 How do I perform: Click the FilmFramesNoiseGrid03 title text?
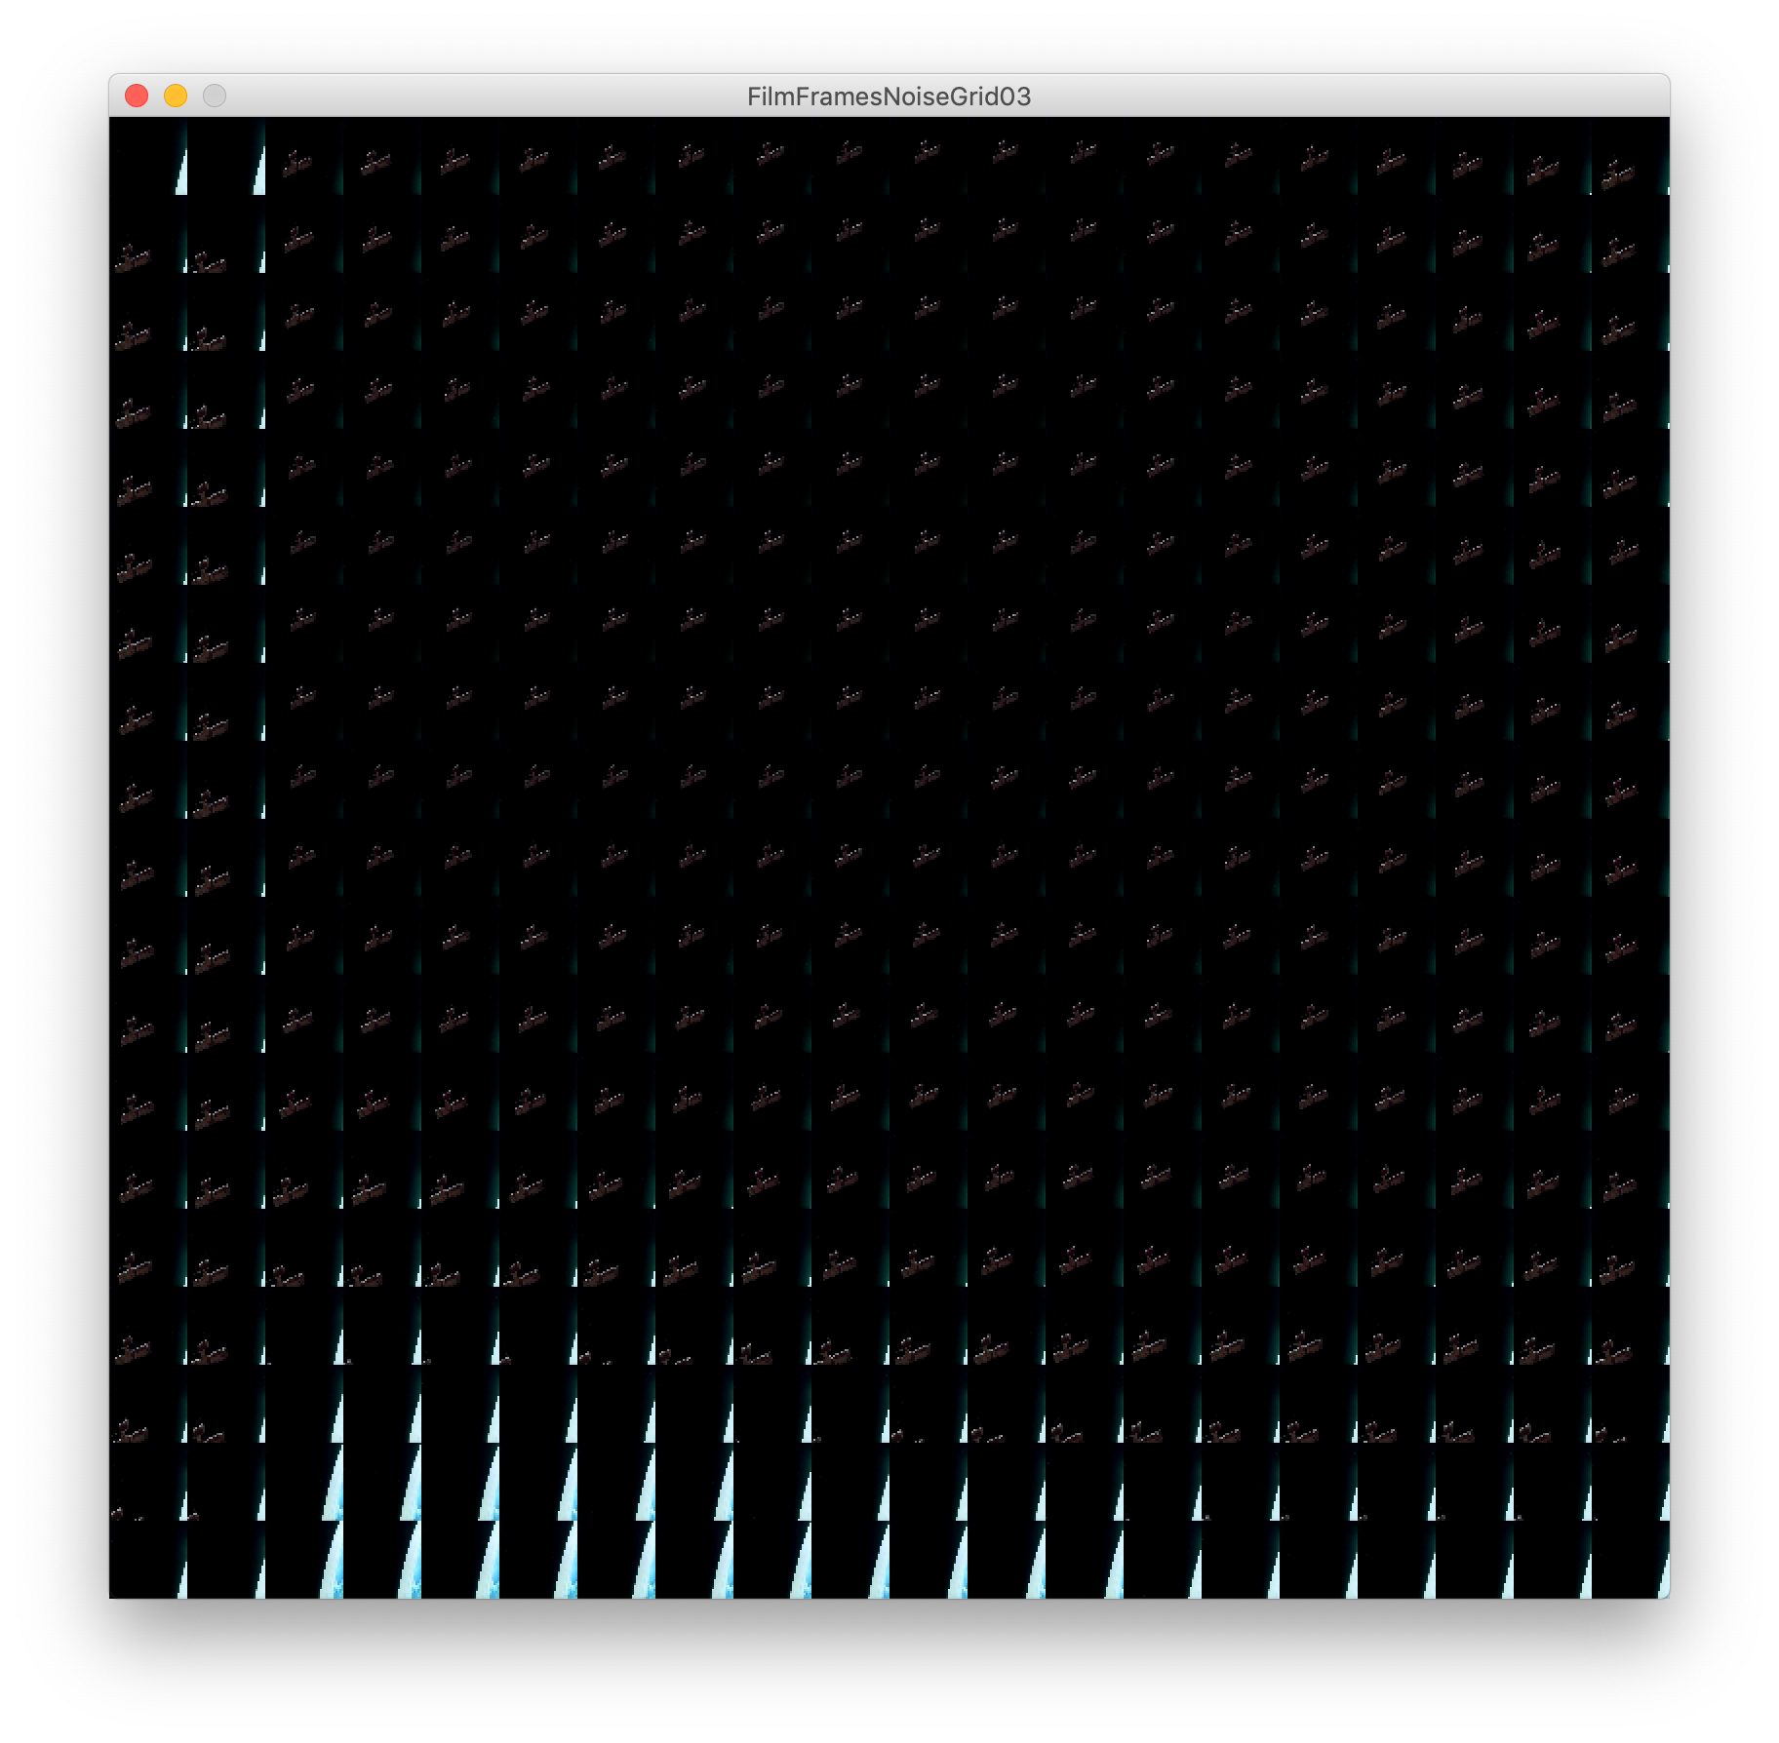tap(889, 97)
